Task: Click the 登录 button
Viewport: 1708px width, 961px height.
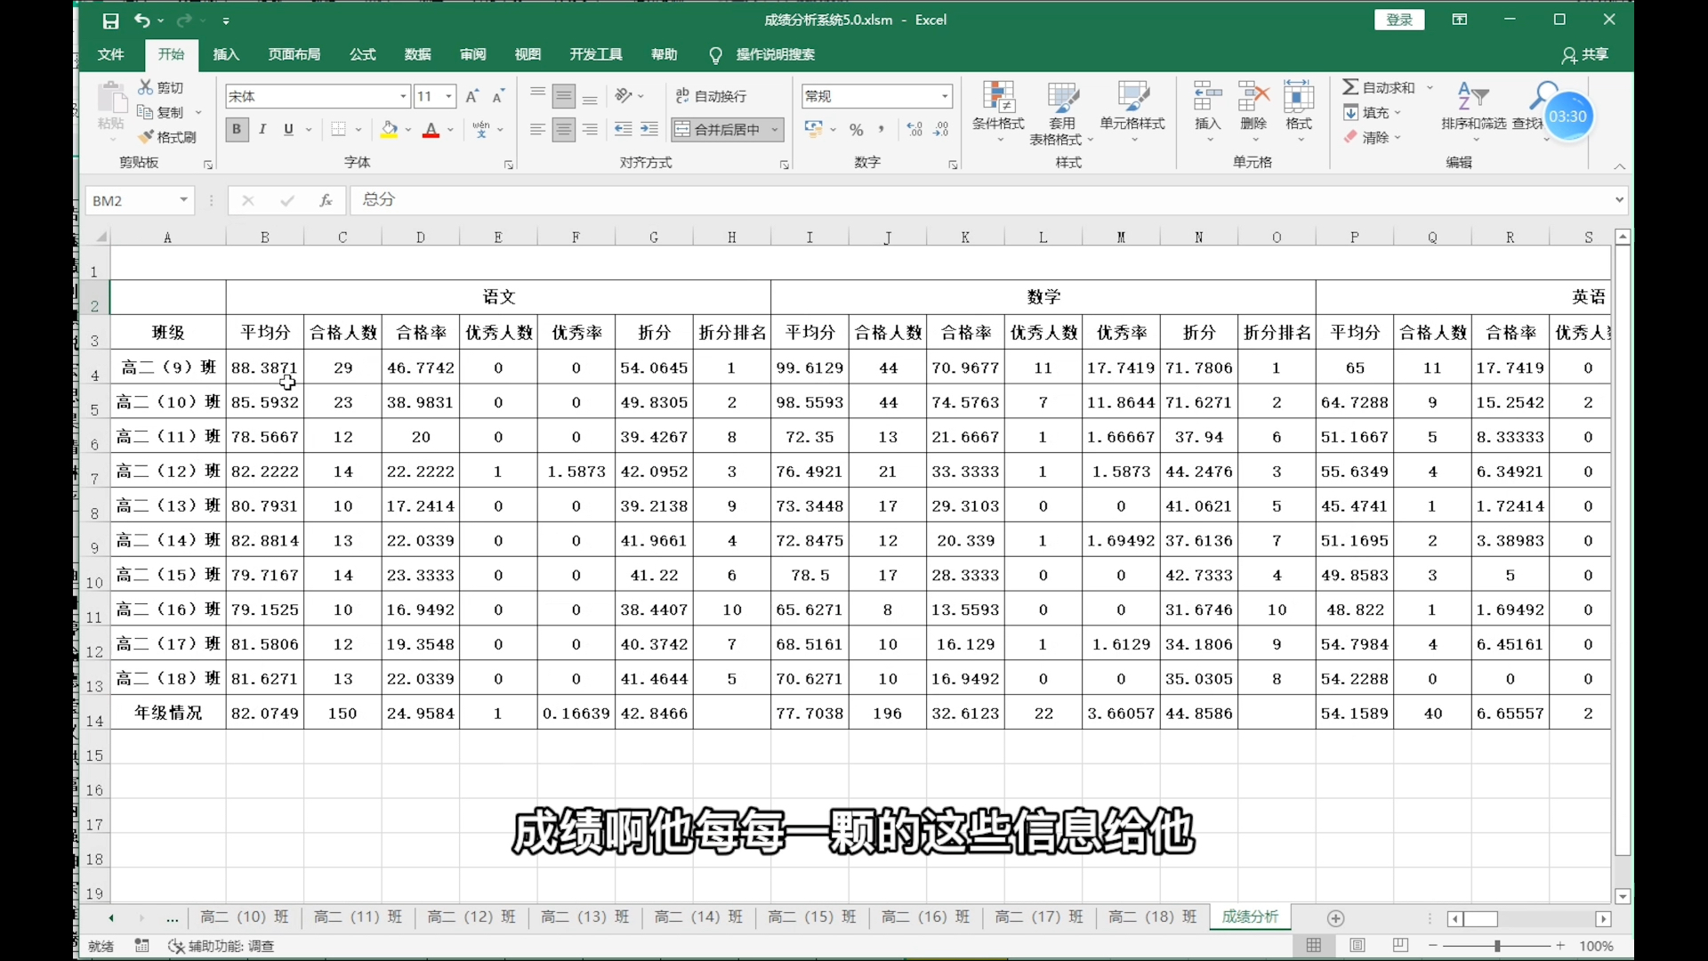Action: pos(1398,19)
